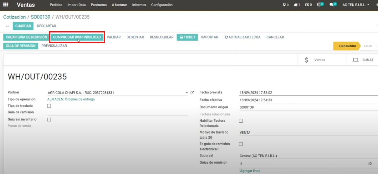Click the Desechar button
Screen dimensions: 378x174
(x=135, y=37)
